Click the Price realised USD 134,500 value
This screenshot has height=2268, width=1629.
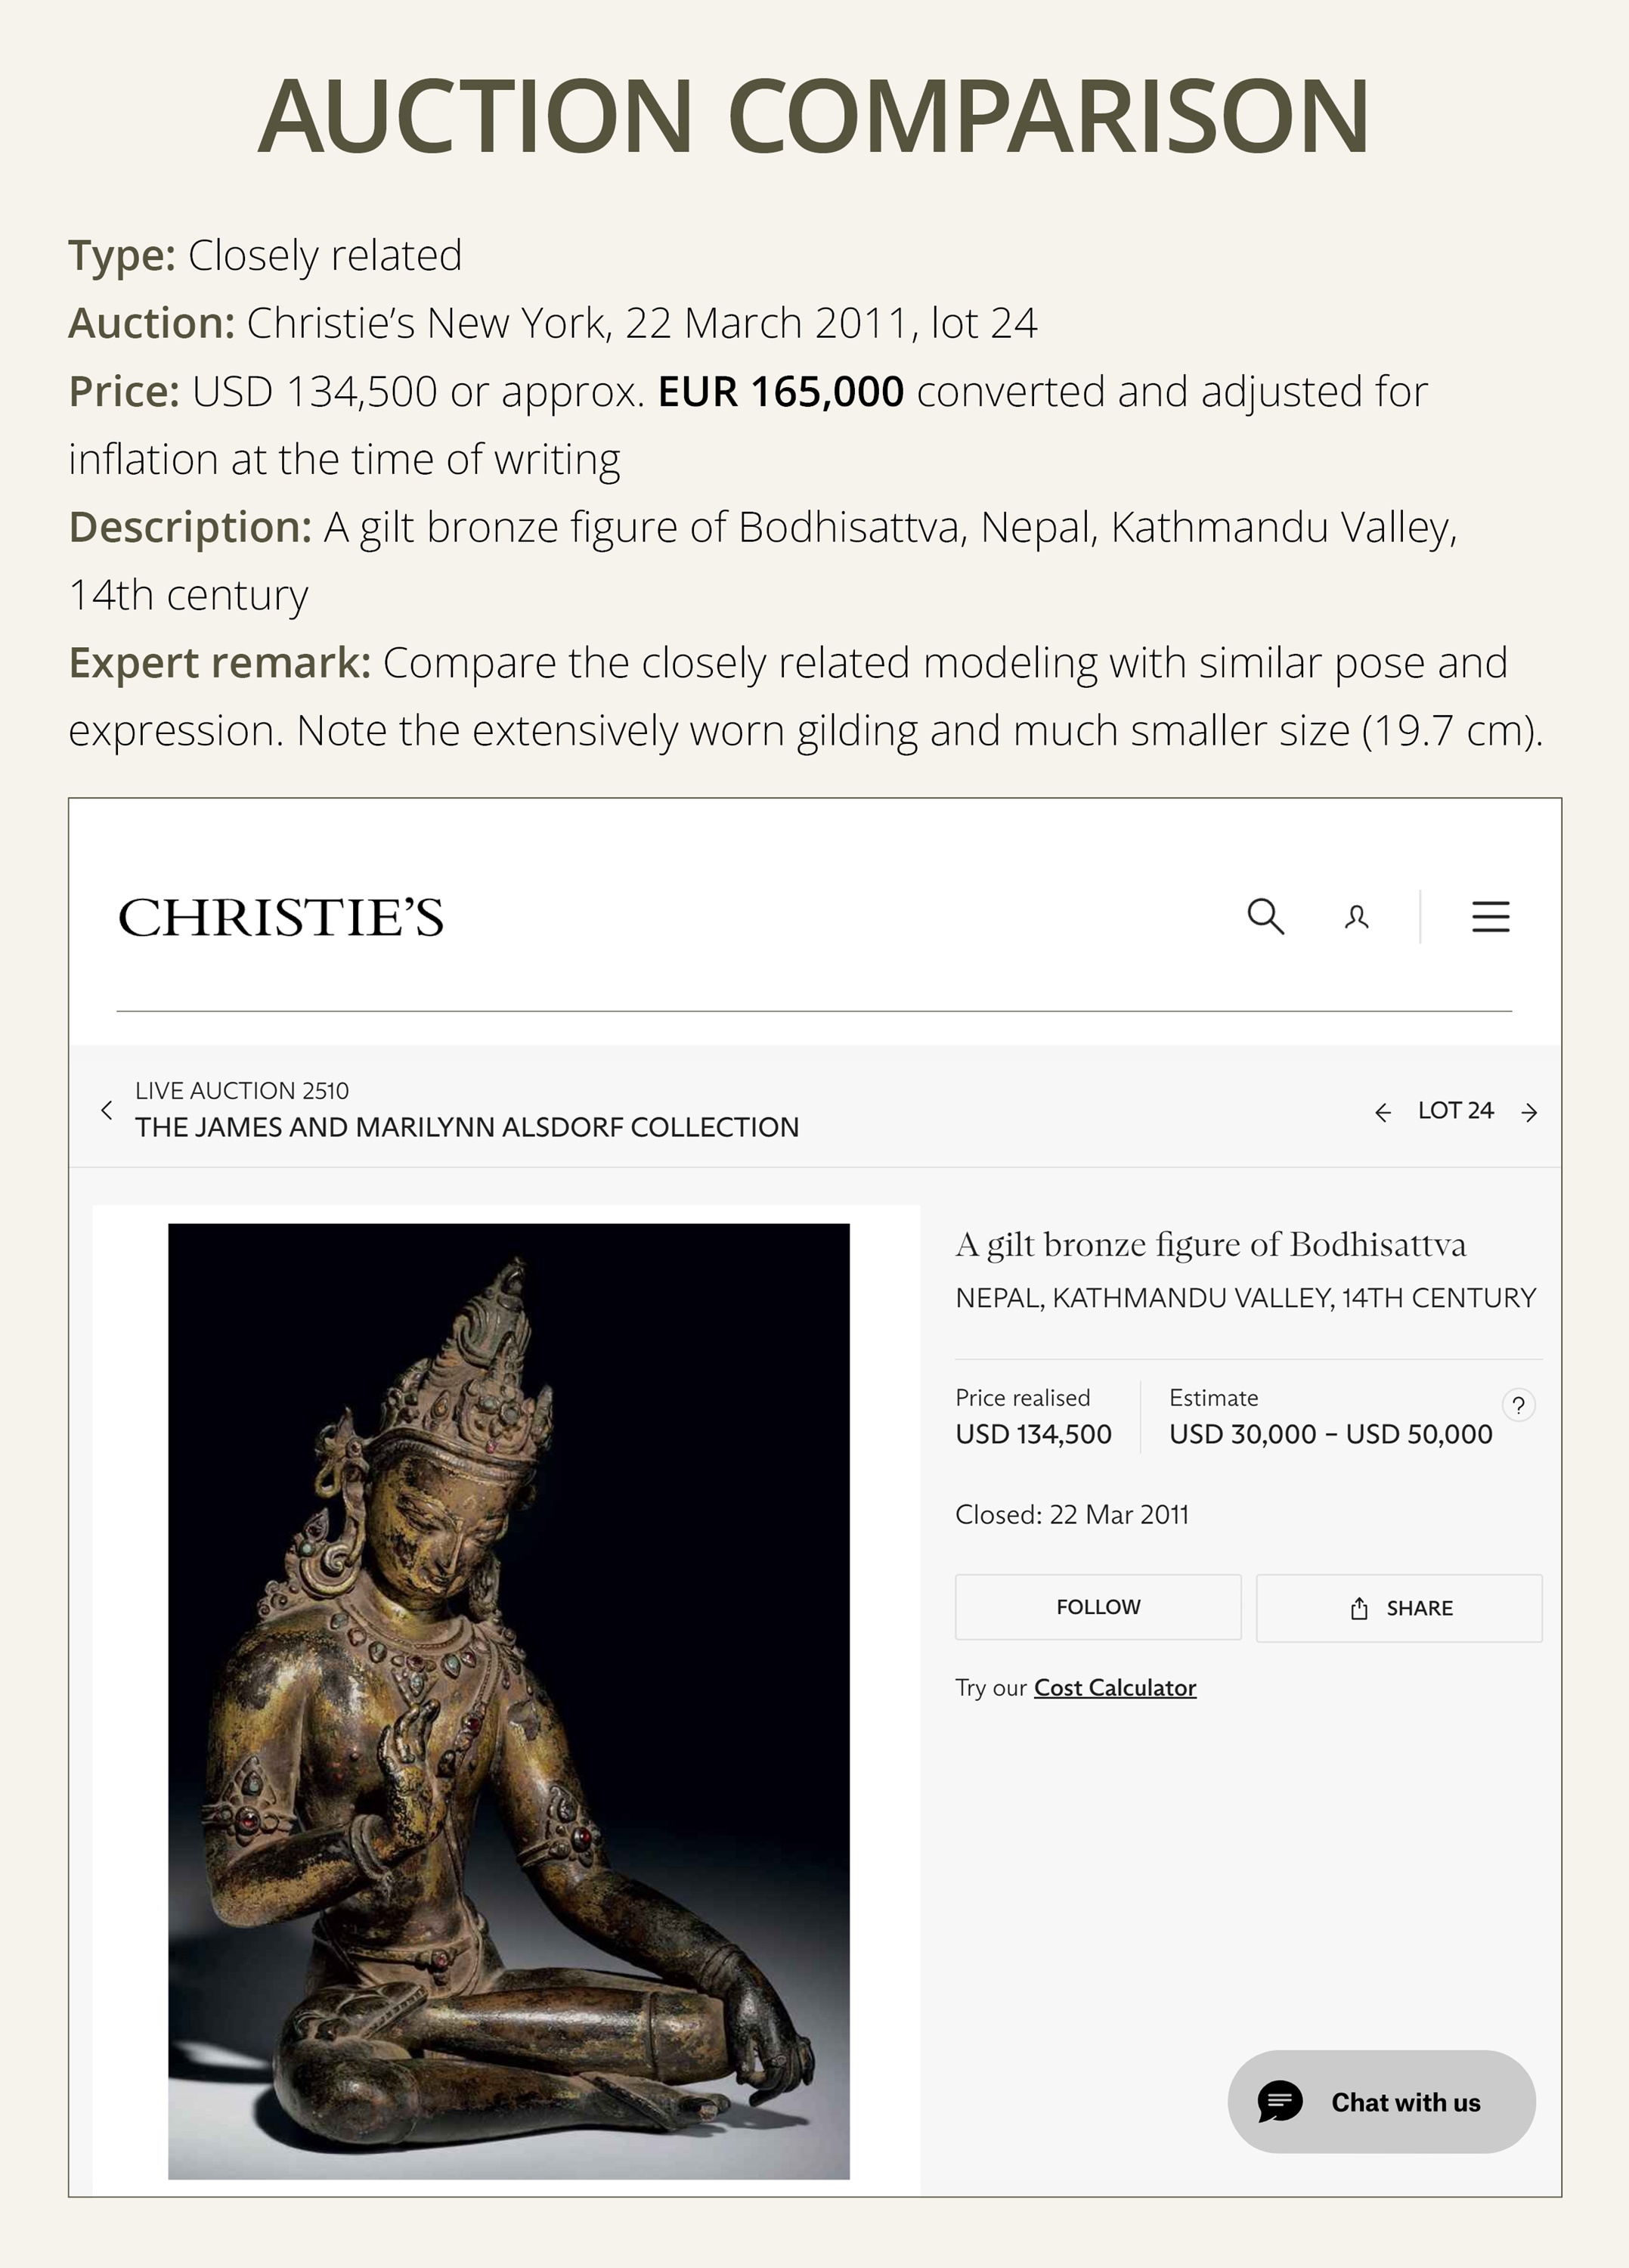[1033, 1434]
